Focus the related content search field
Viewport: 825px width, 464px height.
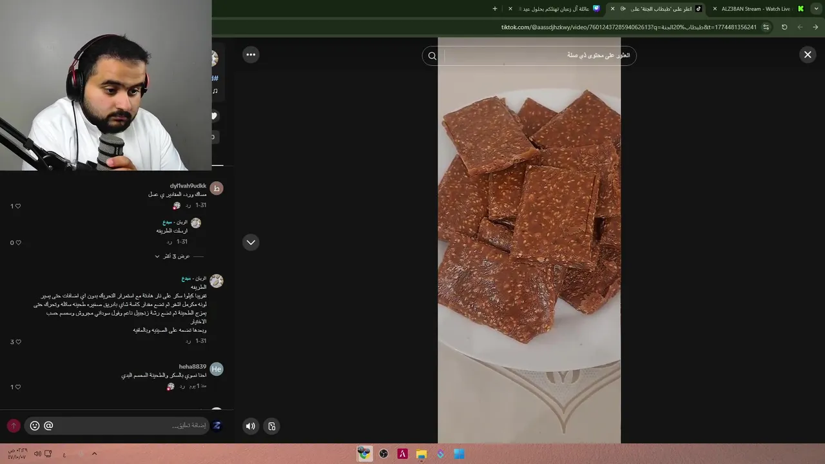[x=538, y=55]
